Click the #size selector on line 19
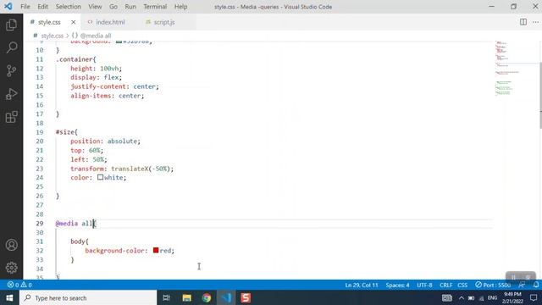 67,132
